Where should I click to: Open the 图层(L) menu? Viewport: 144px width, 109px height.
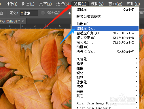point(28,4)
